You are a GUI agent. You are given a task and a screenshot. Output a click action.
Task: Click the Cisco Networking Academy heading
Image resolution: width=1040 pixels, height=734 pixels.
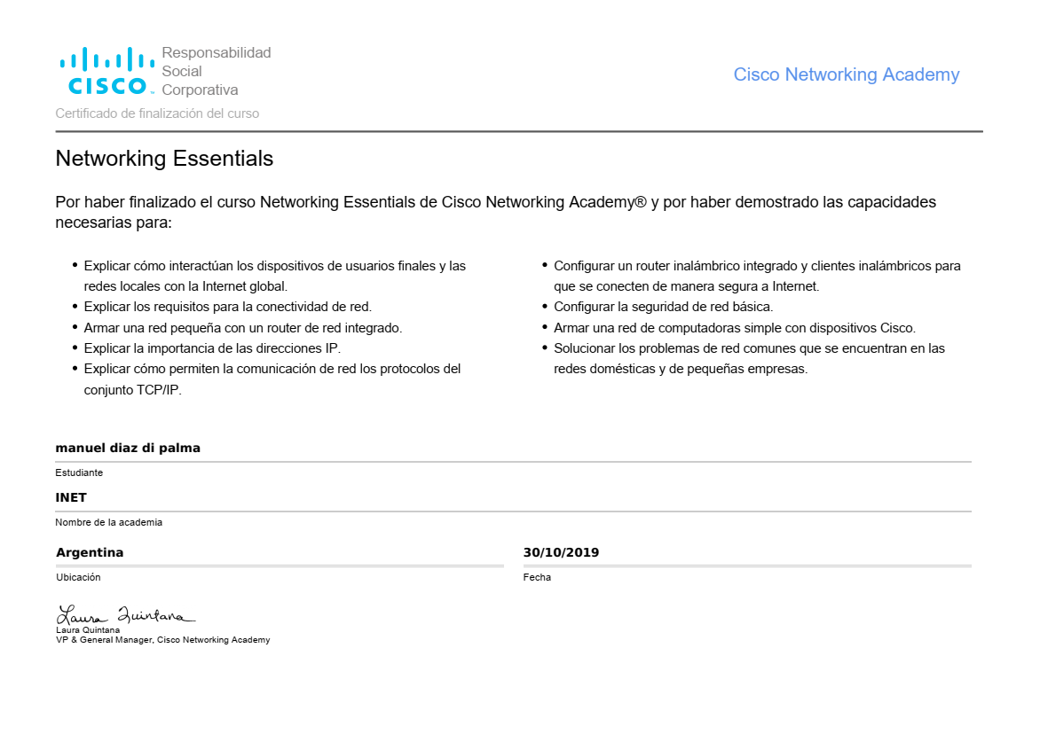[846, 74]
